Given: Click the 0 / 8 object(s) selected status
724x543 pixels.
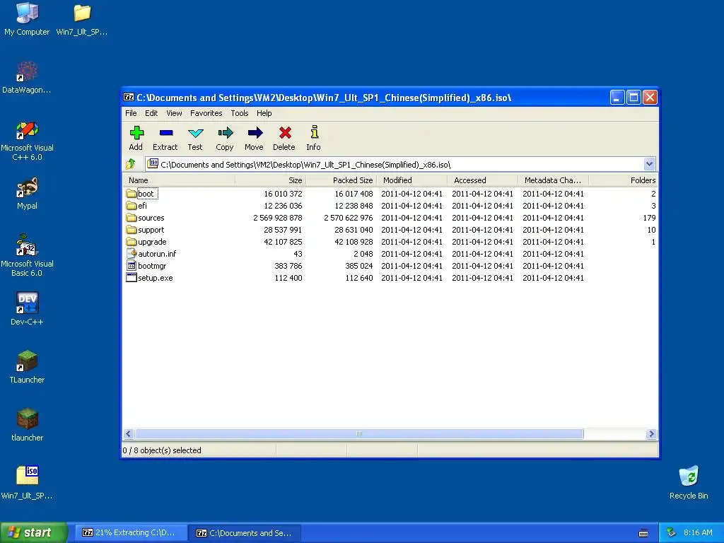Looking at the screenshot, I should pyautogui.click(x=162, y=450).
